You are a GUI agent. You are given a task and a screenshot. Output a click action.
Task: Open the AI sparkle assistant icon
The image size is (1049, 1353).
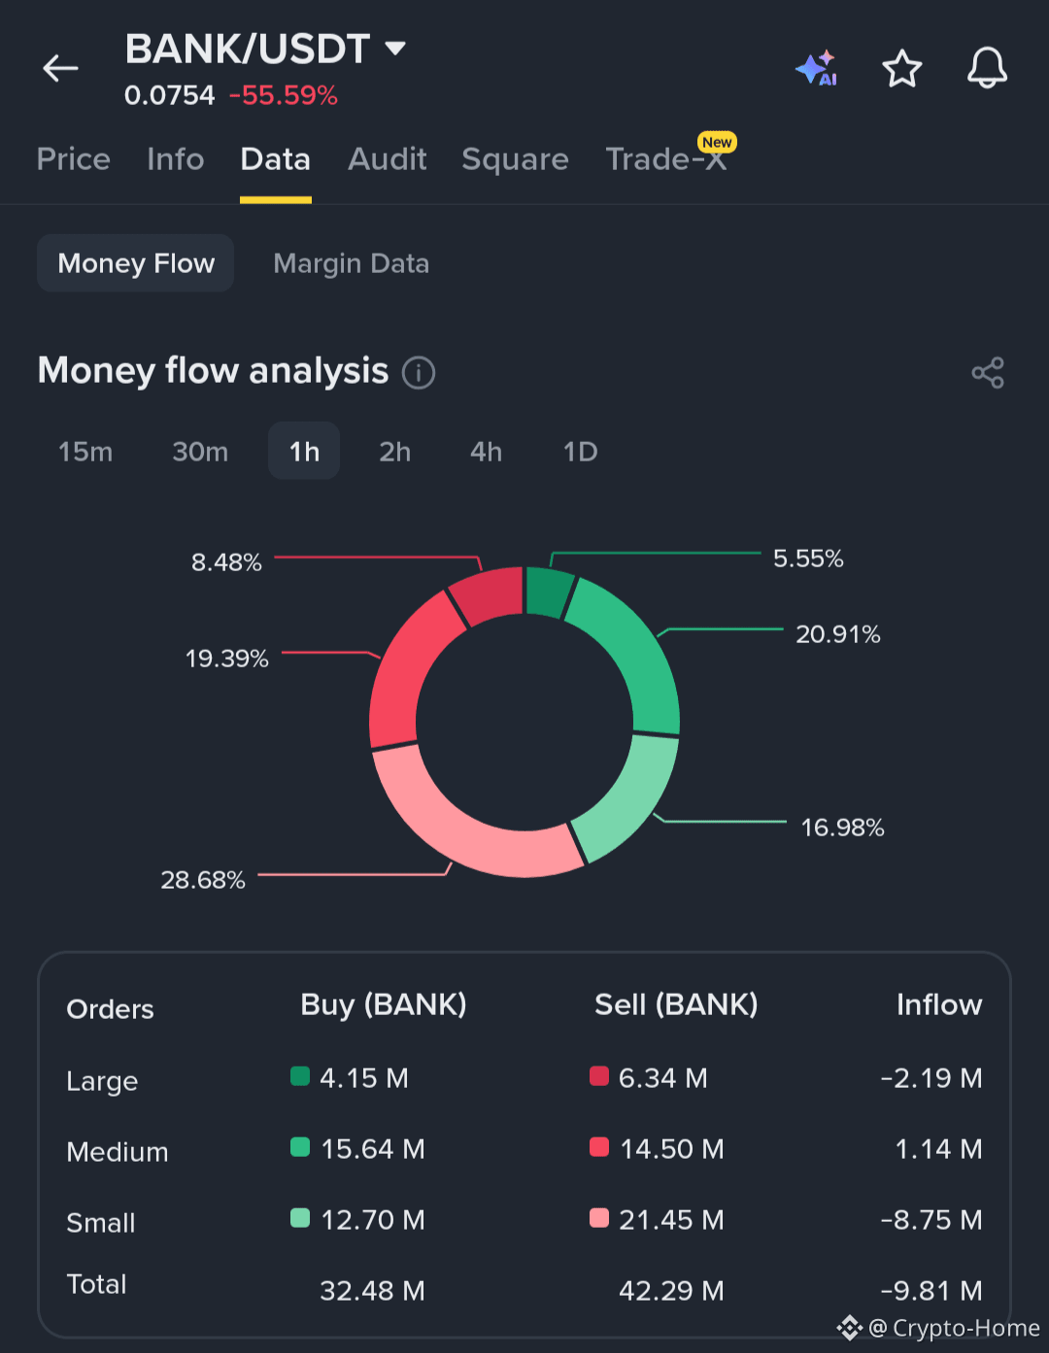[816, 68]
